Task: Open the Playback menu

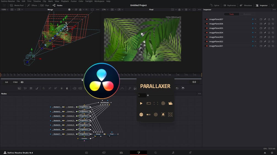Action: (x=65, y=1)
